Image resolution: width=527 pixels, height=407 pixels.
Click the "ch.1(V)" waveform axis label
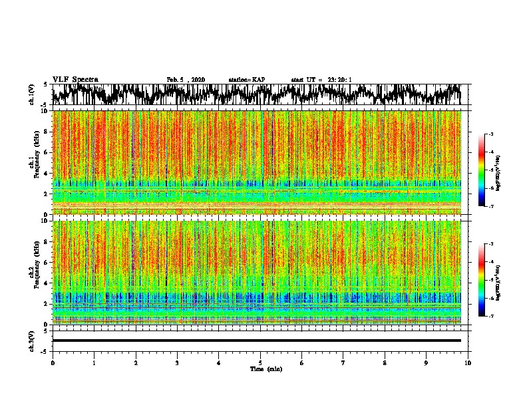32,94
